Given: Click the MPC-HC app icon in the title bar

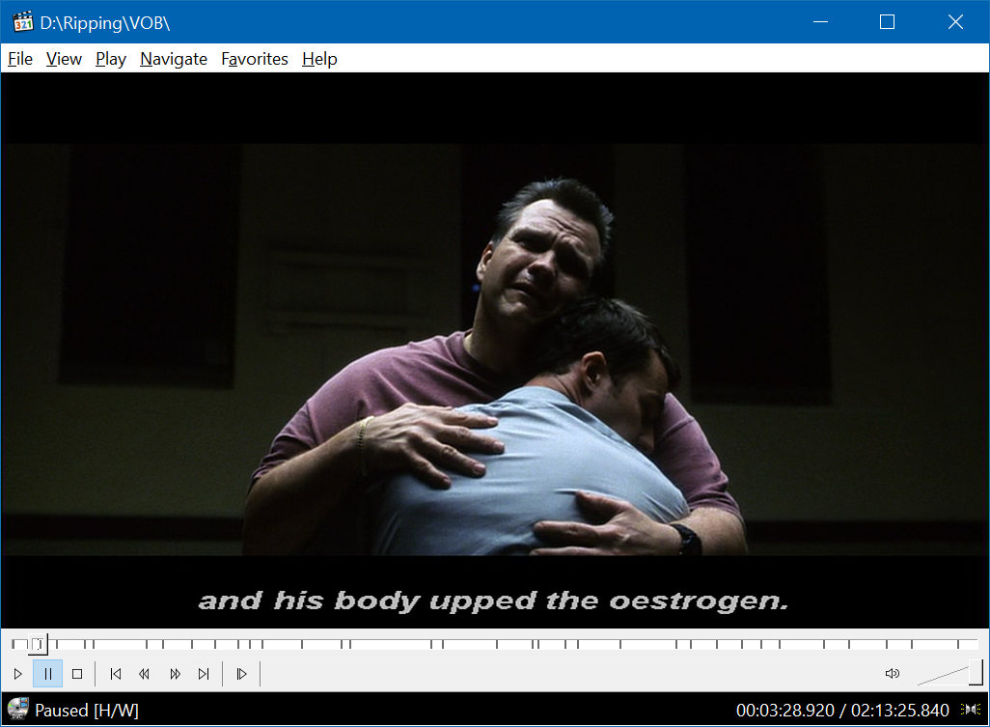Looking at the screenshot, I should tap(23, 22).
